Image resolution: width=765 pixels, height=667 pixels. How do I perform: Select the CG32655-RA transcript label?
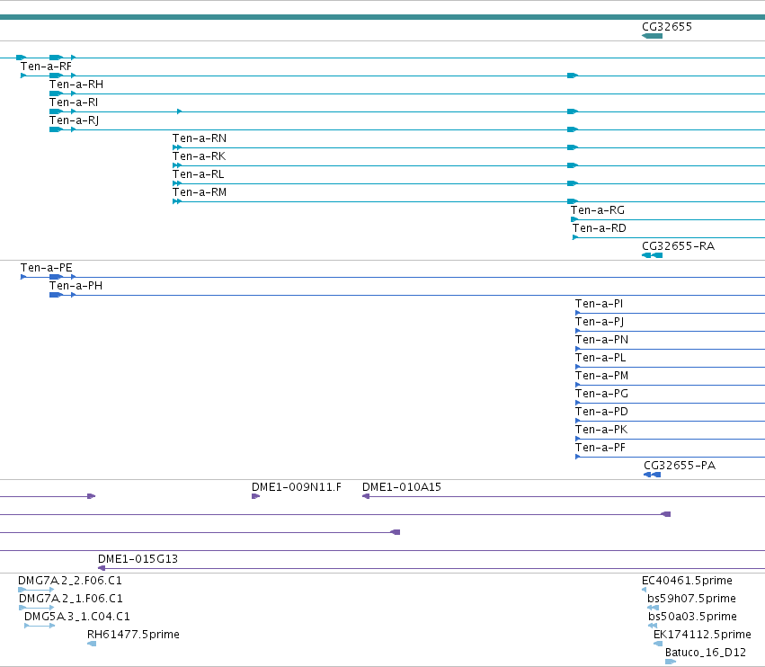[x=678, y=246]
